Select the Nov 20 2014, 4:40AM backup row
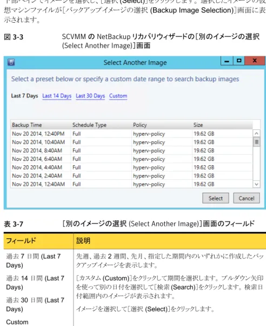266x326 pixels. (132, 167)
